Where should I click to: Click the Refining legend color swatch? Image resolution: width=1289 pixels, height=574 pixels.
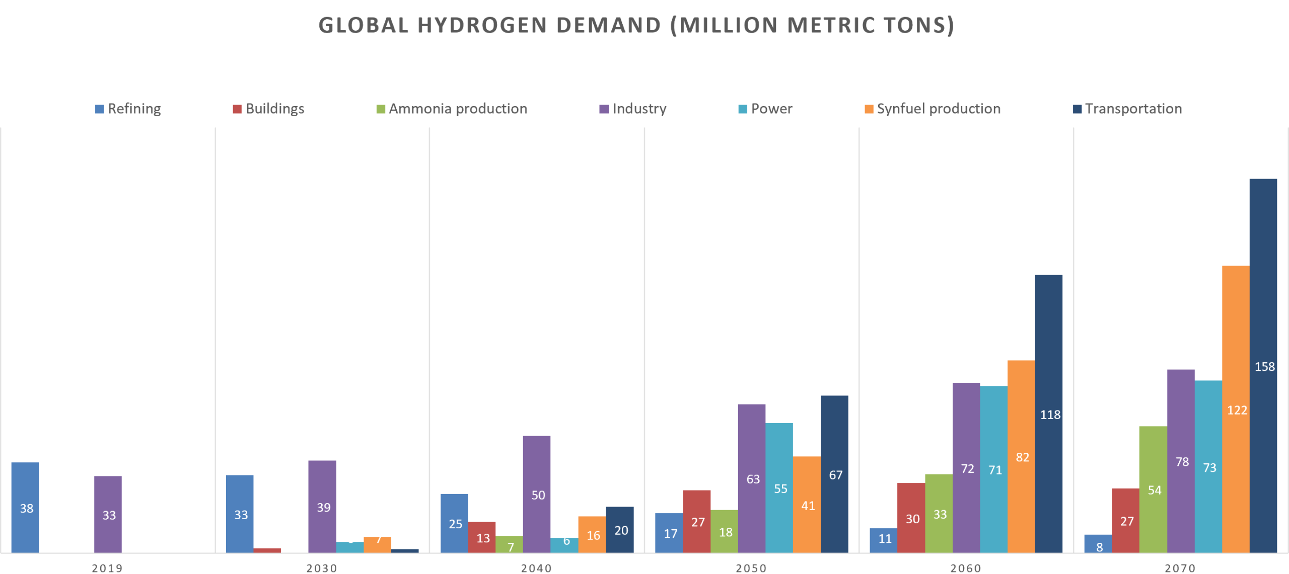tap(99, 109)
